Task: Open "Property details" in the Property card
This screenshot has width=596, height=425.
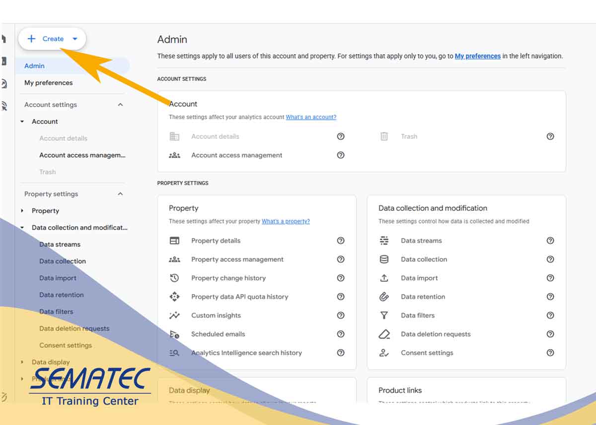Action: [x=216, y=241]
